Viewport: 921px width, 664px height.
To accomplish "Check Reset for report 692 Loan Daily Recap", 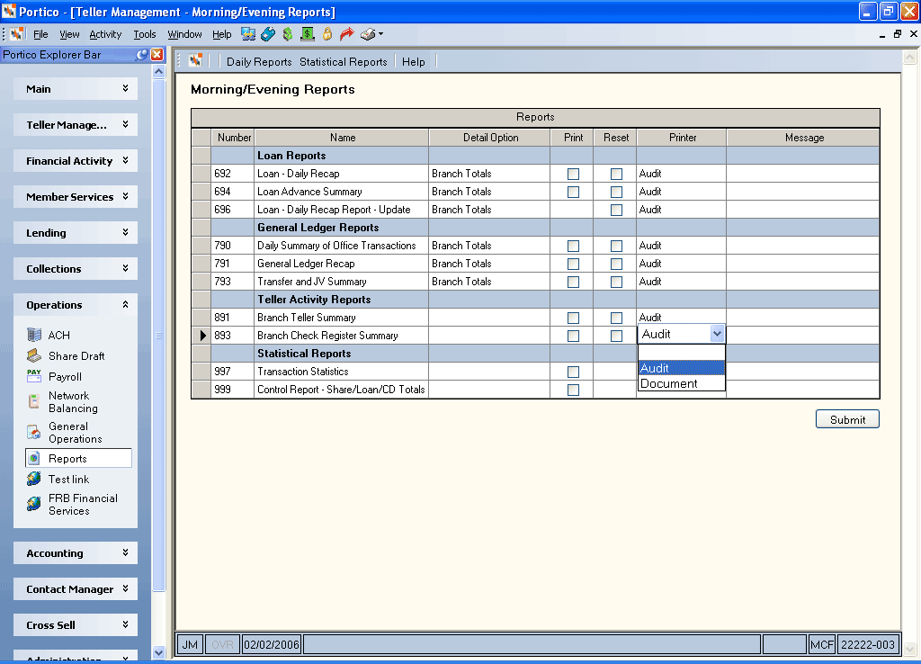I will (616, 174).
